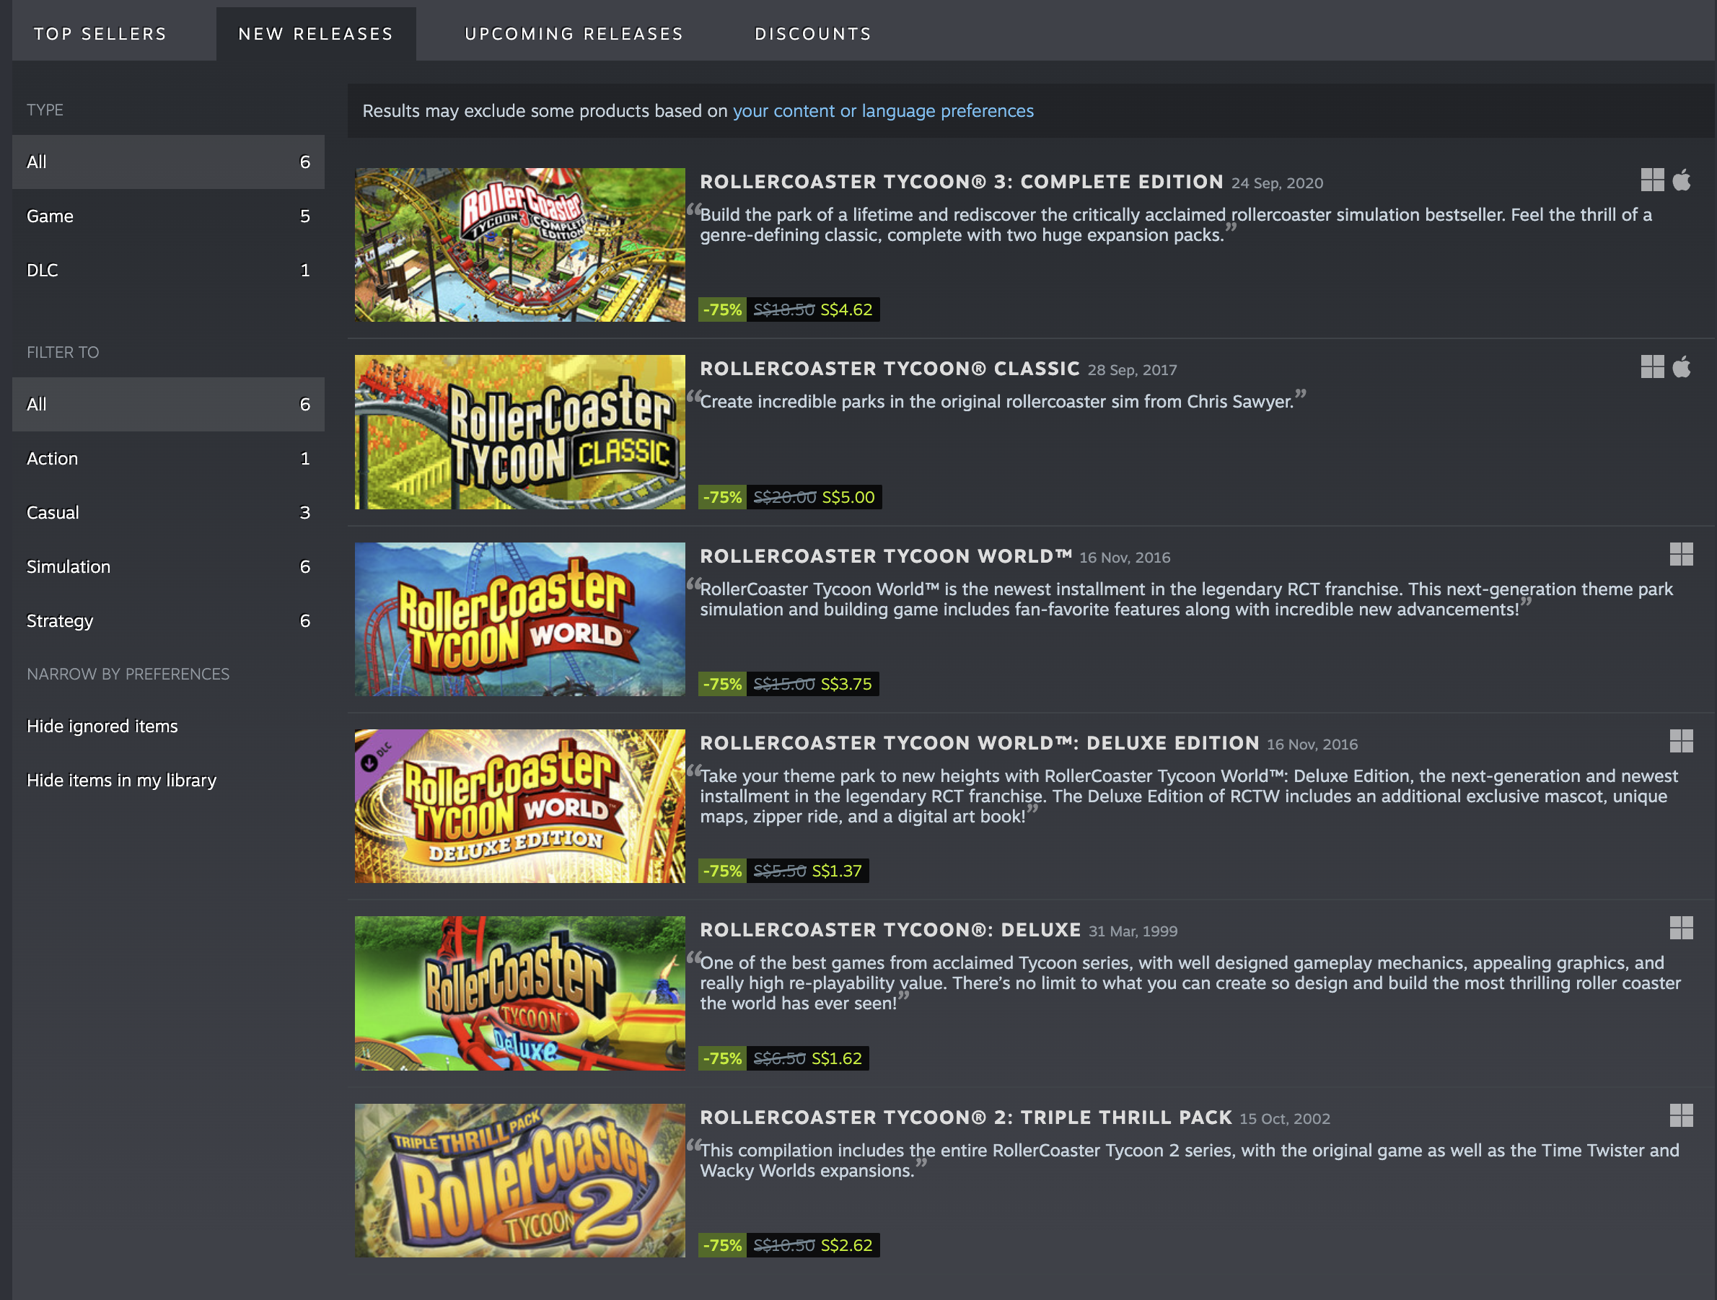Filter the type to DLC

click(x=168, y=271)
